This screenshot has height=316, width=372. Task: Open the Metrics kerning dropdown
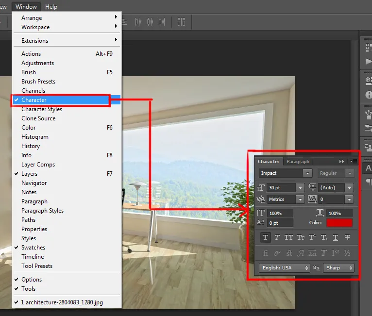300,200
